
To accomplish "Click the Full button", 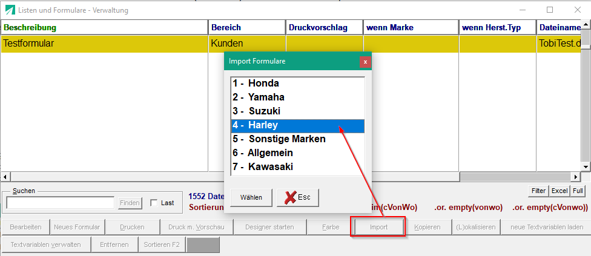I will (578, 191).
